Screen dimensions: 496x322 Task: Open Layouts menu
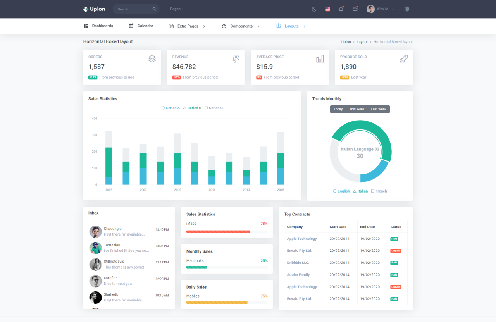tap(291, 26)
